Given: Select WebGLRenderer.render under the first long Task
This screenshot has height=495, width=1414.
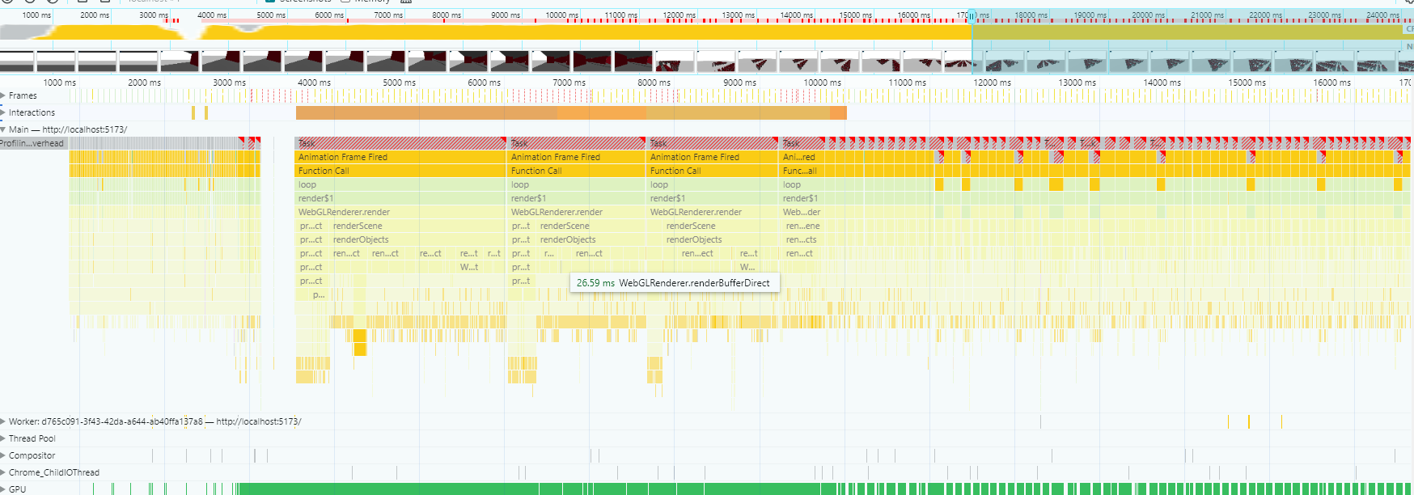Looking at the screenshot, I should (400, 212).
